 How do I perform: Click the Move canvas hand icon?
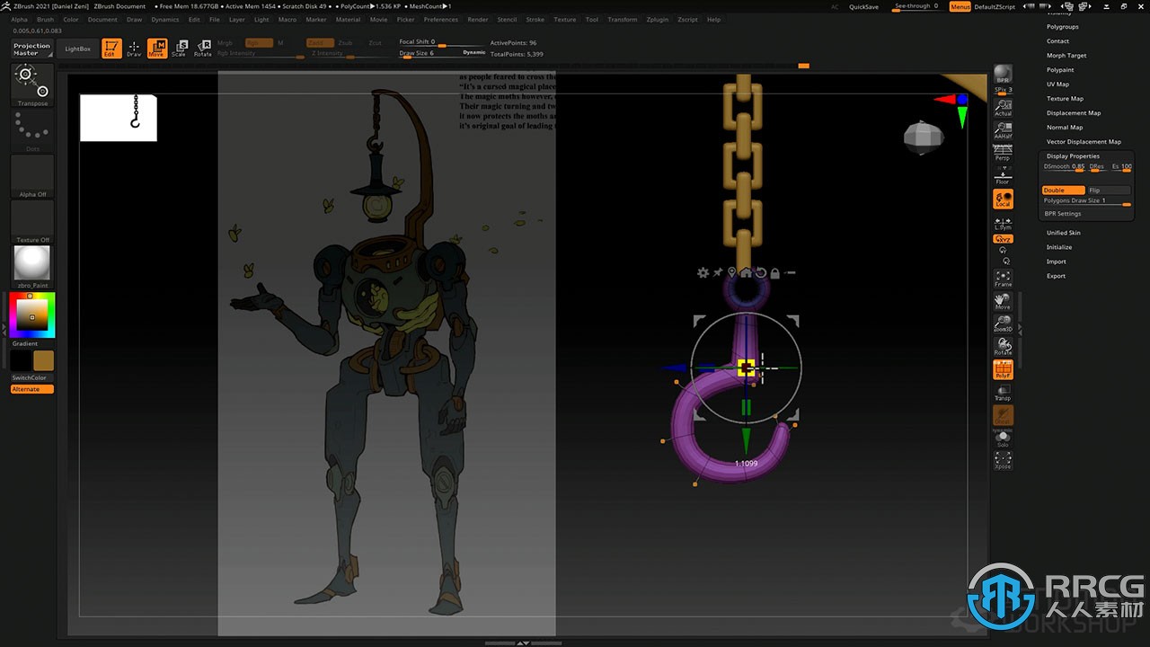tap(1003, 301)
